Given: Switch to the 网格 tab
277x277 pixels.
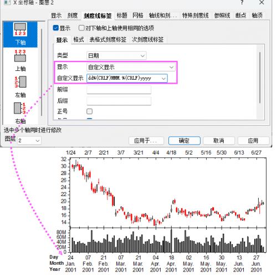Looking at the screenshot, I should tap(138, 16).
